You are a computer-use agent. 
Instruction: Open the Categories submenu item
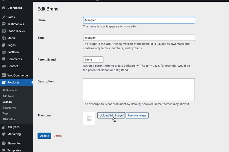pos(9,108)
